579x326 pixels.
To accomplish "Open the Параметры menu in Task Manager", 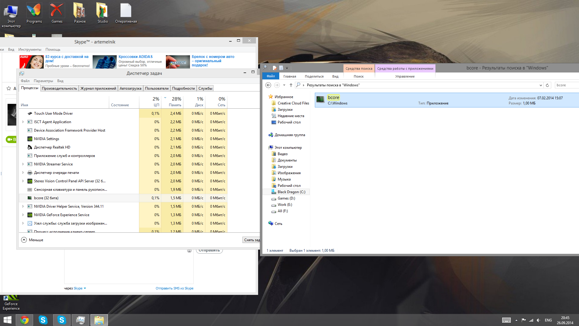I will (x=43, y=81).
